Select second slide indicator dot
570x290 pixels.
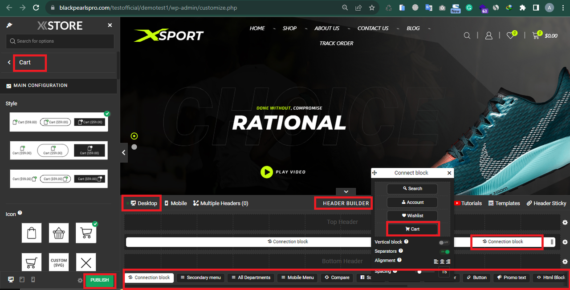click(x=134, y=147)
